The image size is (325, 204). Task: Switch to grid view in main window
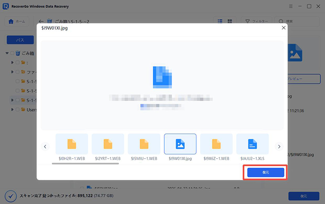[230, 21]
